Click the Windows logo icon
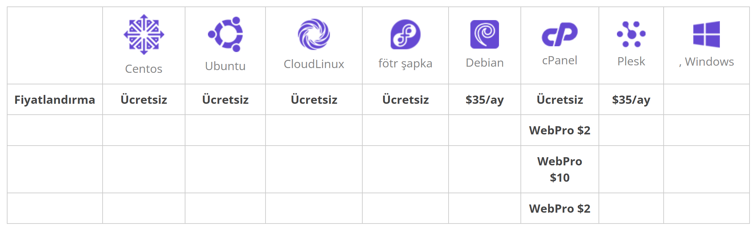Screen dimensions: 756x230 point(707,34)
